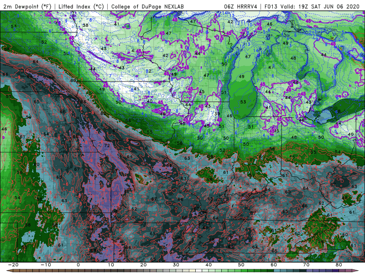Click the '38' dewpoint value on map
365x273 pixels.
pos(85,25)
